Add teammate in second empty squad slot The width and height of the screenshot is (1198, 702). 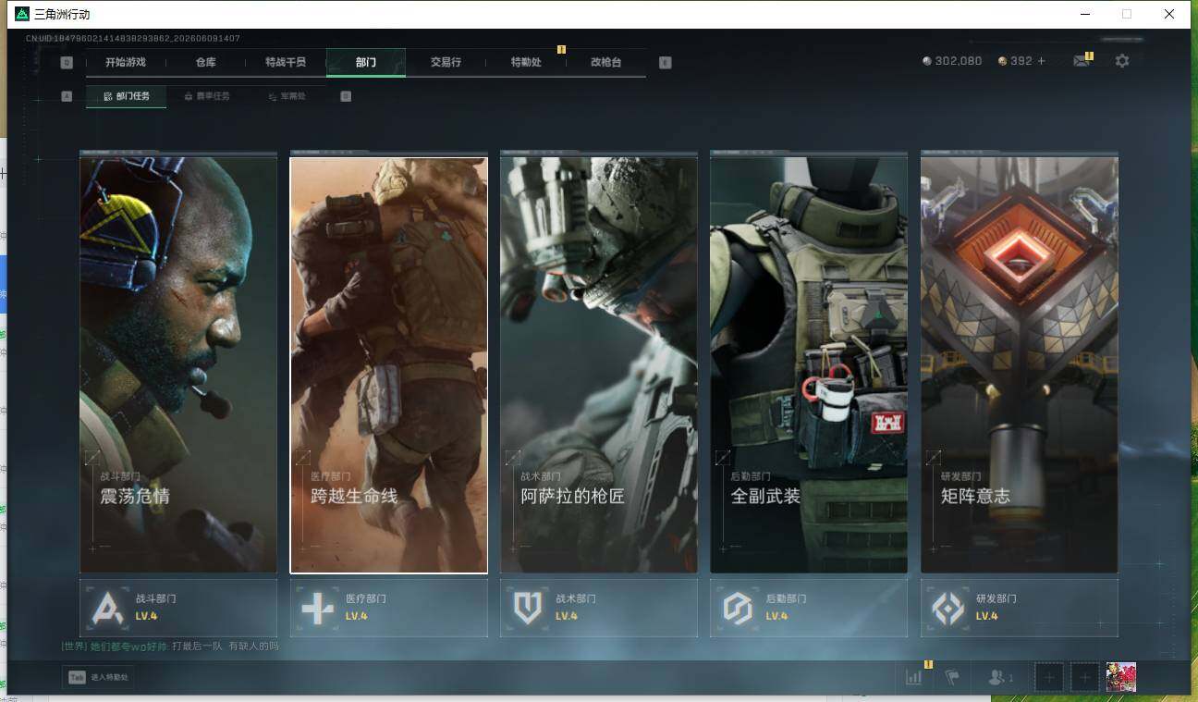click(1085, 677)
